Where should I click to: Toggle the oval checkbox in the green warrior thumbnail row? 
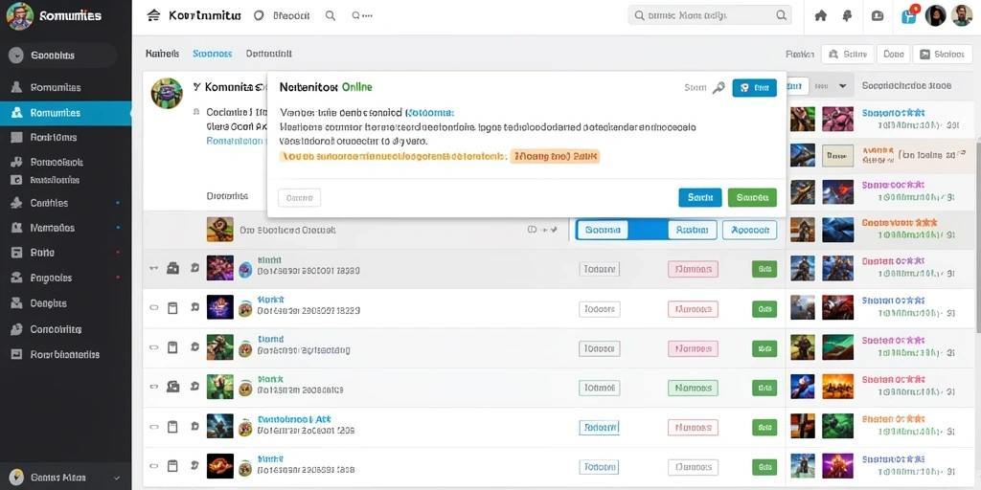154,347
